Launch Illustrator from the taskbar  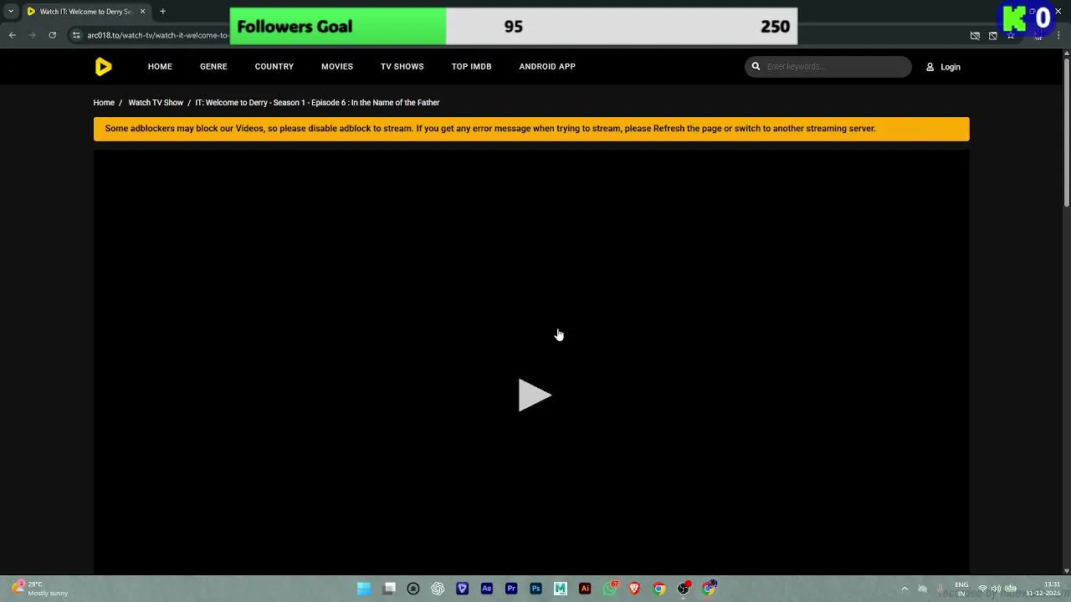point(585,589)
